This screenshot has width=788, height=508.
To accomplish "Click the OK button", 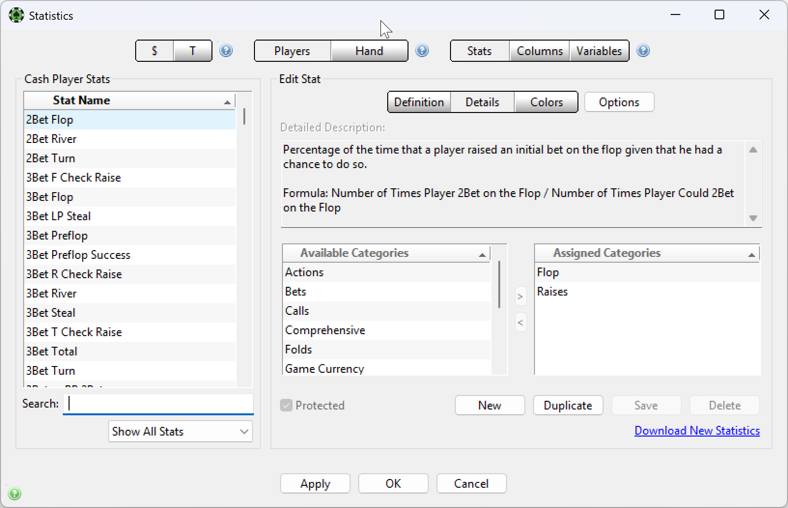I will pyautogui.click(x=393, y=483).
